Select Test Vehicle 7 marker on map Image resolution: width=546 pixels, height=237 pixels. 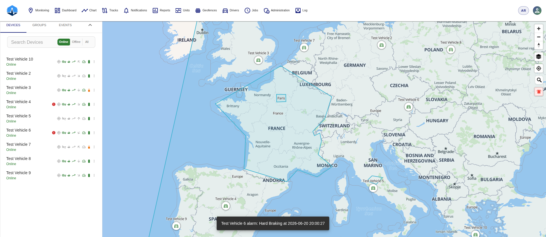(x=304, y=47)
